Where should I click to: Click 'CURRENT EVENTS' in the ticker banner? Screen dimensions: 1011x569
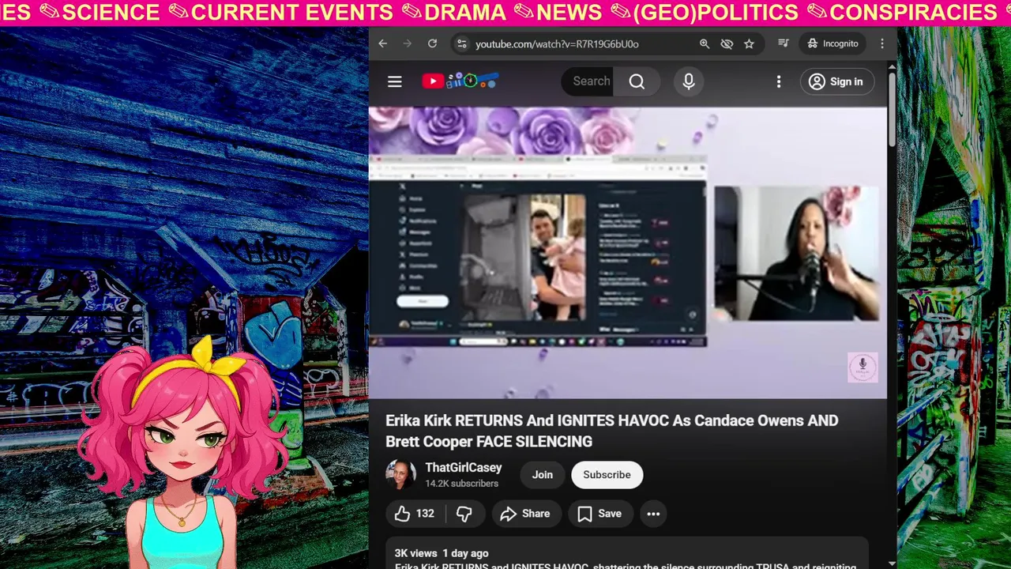pyautogui.click(x=291, y=13)
